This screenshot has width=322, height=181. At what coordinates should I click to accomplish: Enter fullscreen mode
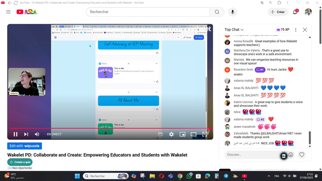pyautogui.click(x=204, y=134)
